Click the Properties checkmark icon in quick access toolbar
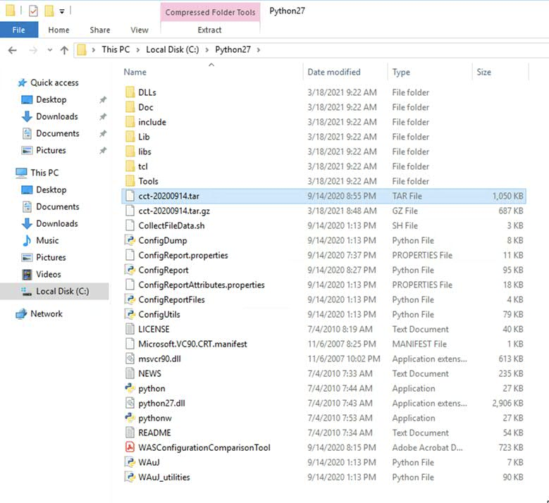 point(33,11)
